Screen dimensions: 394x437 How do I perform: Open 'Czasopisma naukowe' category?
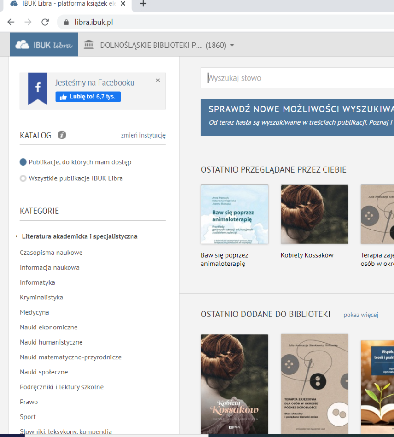click(51, 253)
